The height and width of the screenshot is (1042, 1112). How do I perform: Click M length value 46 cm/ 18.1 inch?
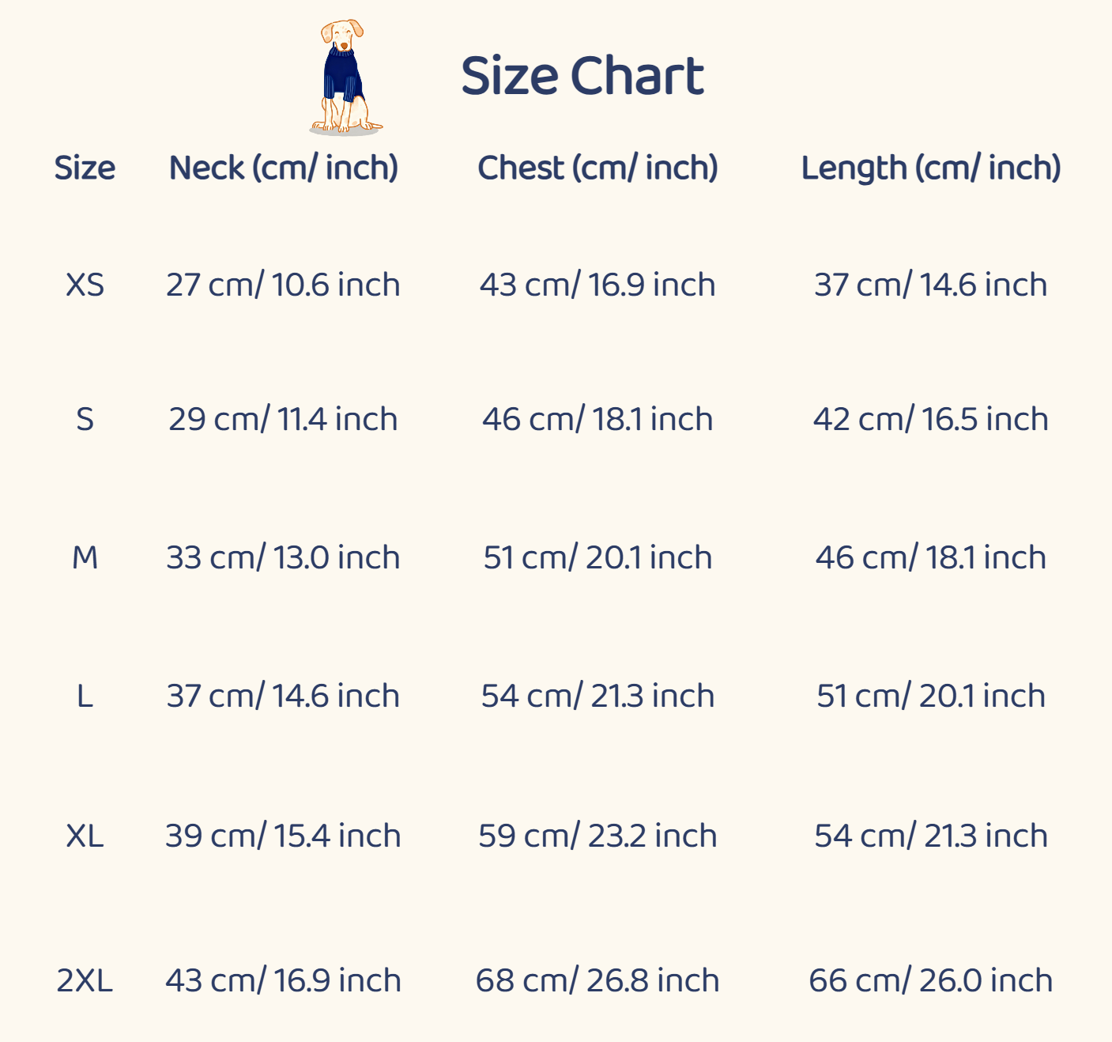[930, 557]
